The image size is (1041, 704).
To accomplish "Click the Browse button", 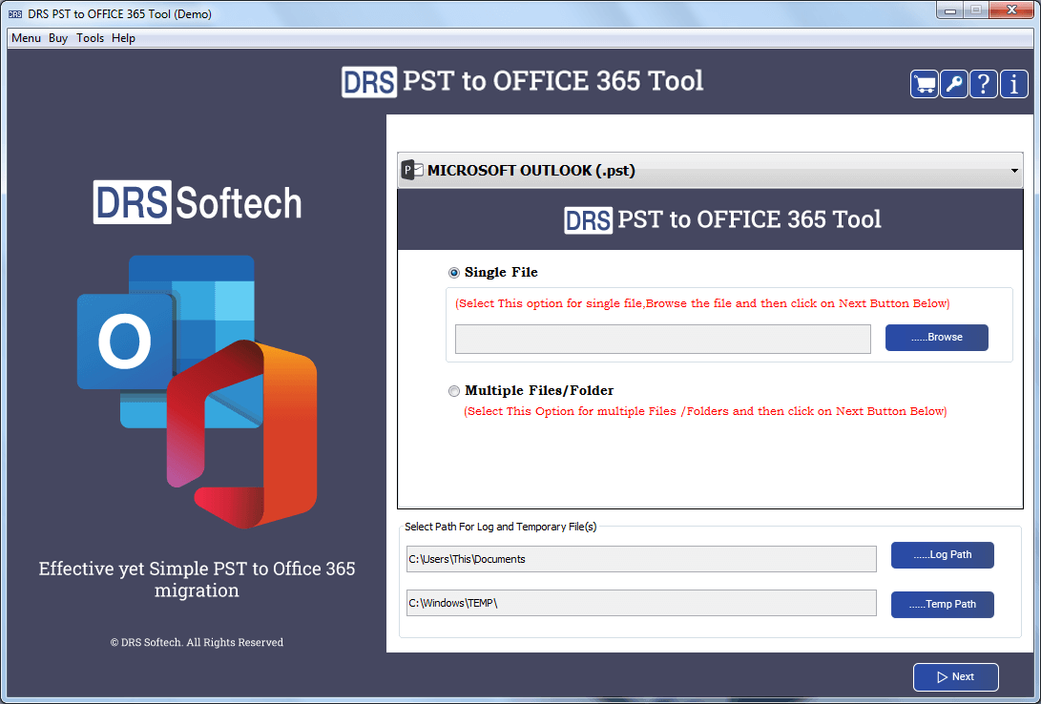I will coord(936,338).
